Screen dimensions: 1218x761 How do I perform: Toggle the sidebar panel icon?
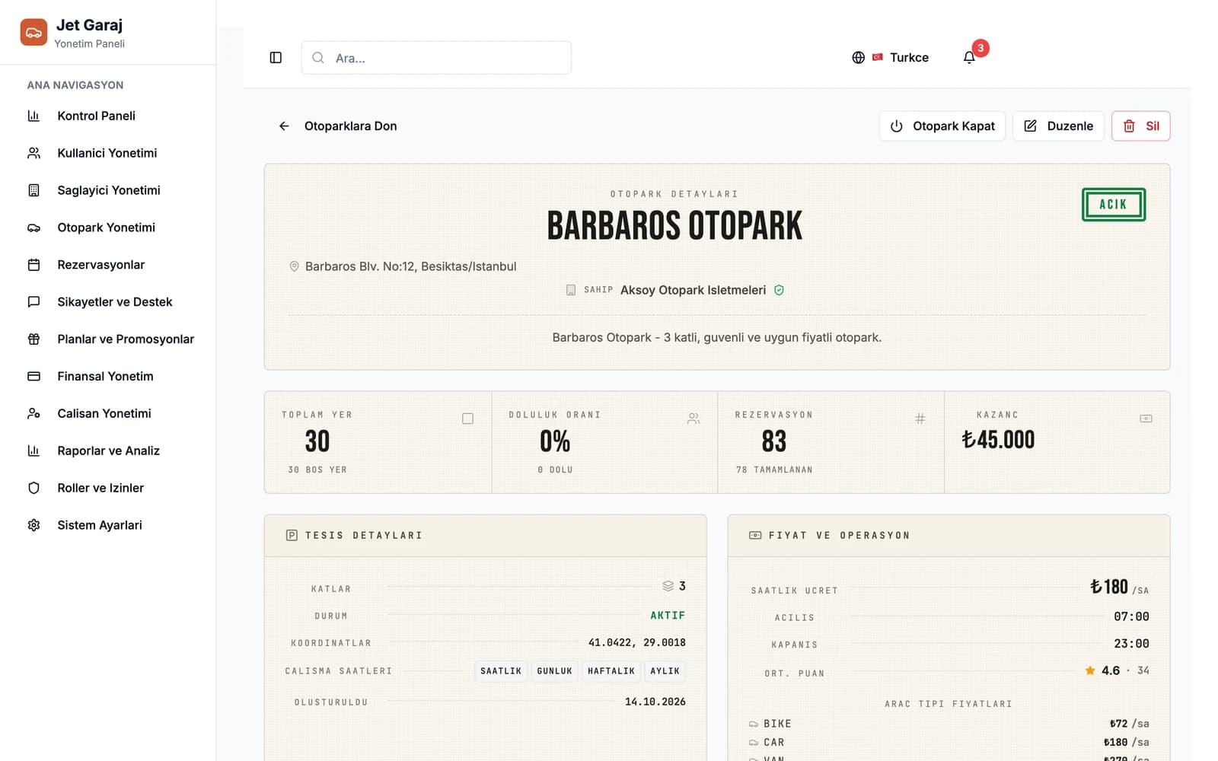pos(276,58)
